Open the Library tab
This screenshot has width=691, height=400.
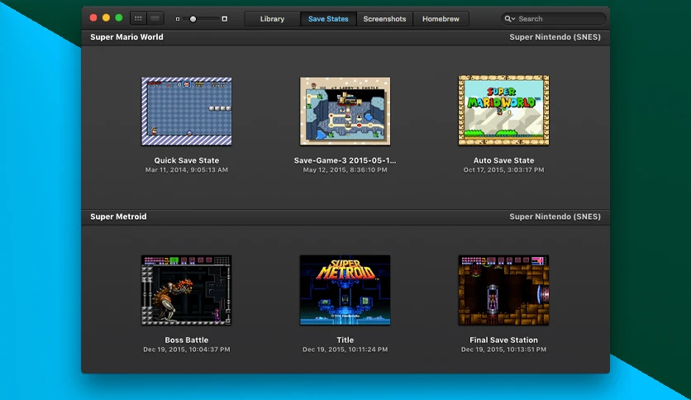pos(272,19)
